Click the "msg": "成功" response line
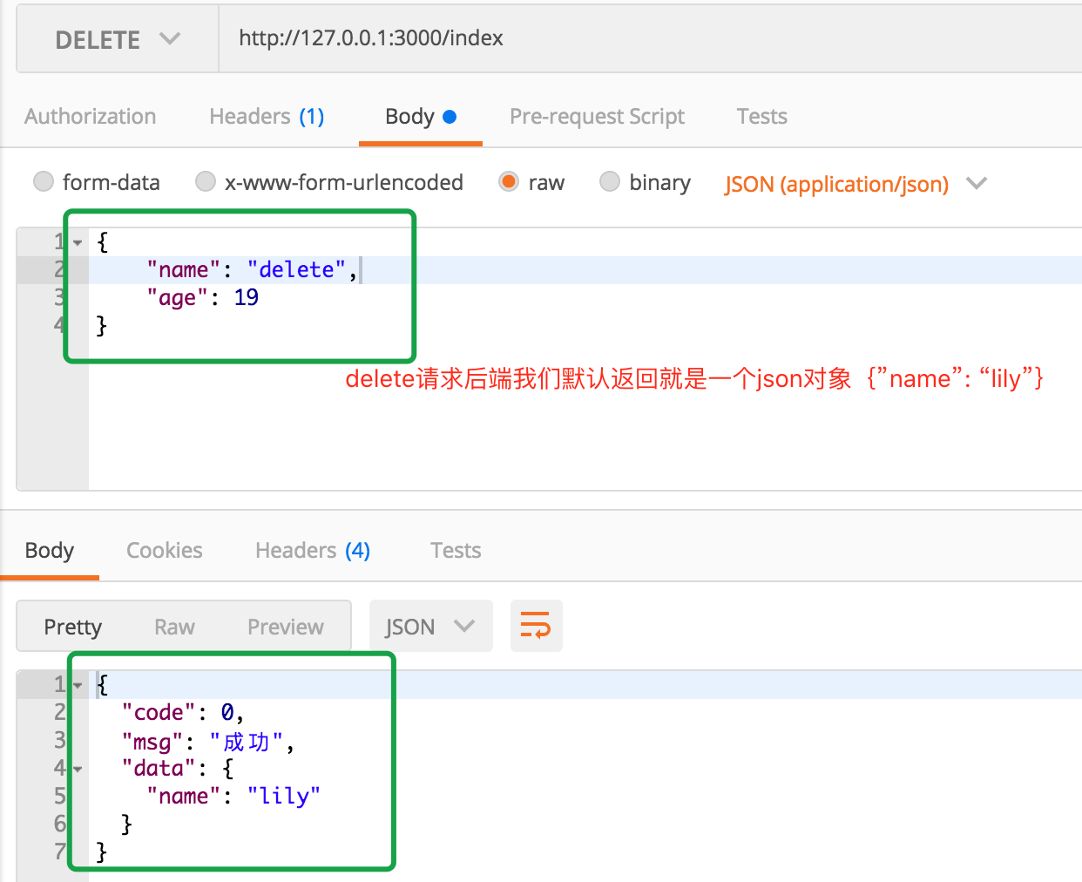The image size is (1082, 882). tap(208, 742)
